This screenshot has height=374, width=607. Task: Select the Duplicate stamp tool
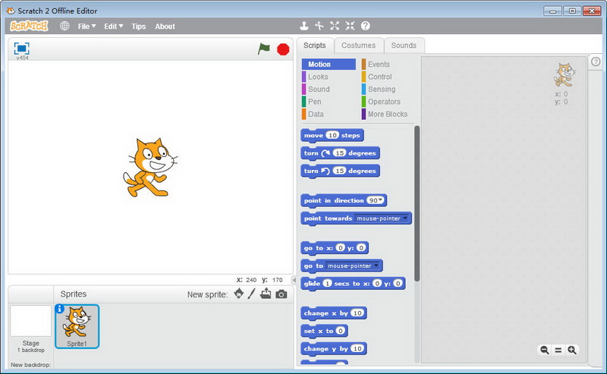304,26
